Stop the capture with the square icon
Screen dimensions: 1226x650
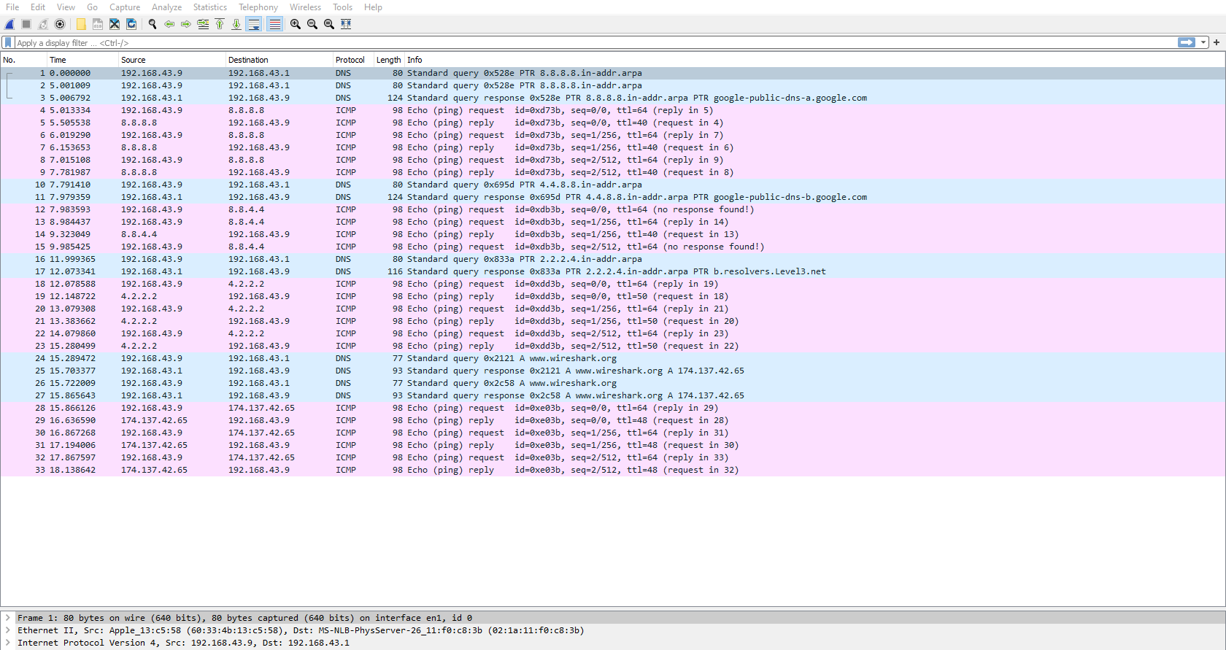tap(26, 24)
